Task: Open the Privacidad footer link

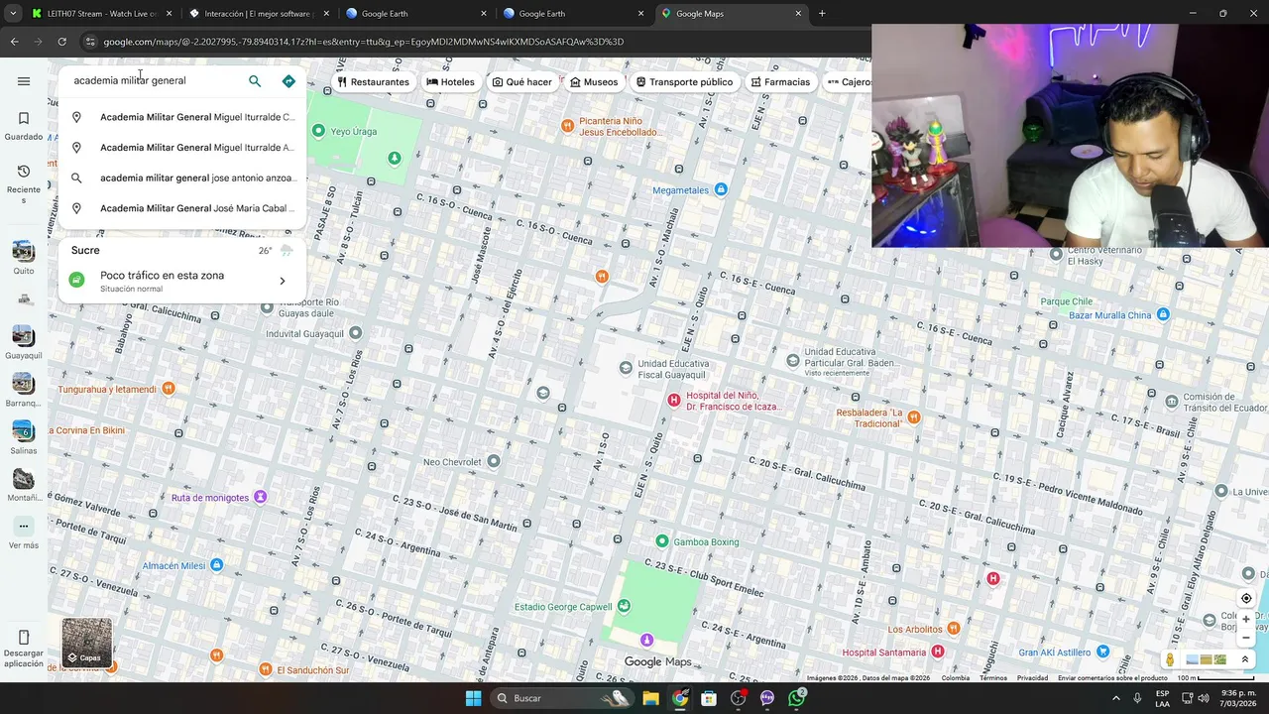Action: tap(1032, 678)
